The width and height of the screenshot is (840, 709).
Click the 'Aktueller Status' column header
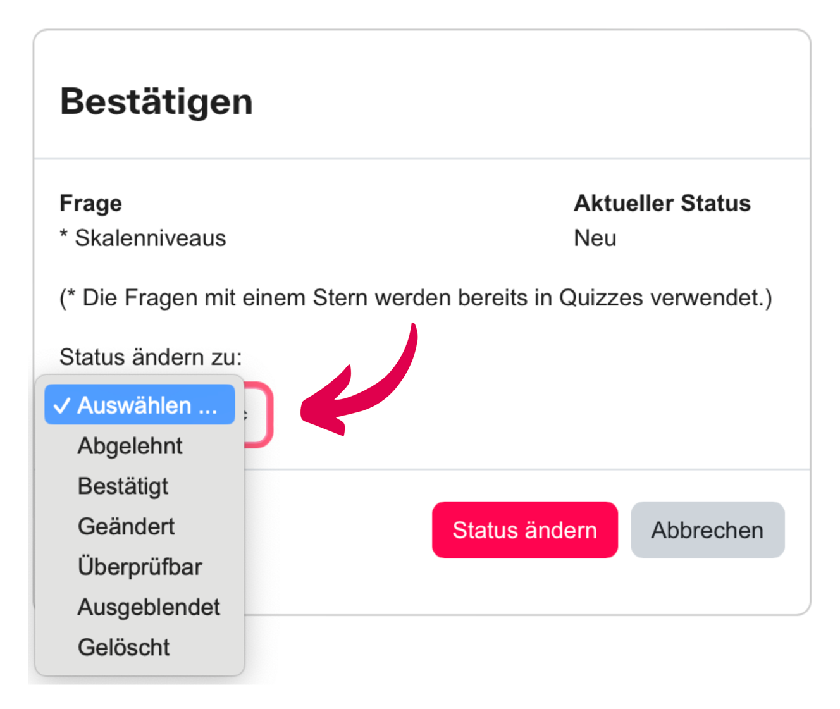point(662,204)
